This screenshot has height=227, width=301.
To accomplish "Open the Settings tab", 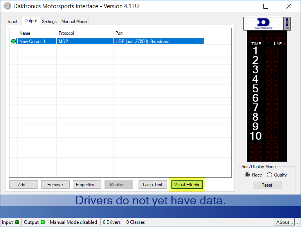I will (x=49, y=22).
